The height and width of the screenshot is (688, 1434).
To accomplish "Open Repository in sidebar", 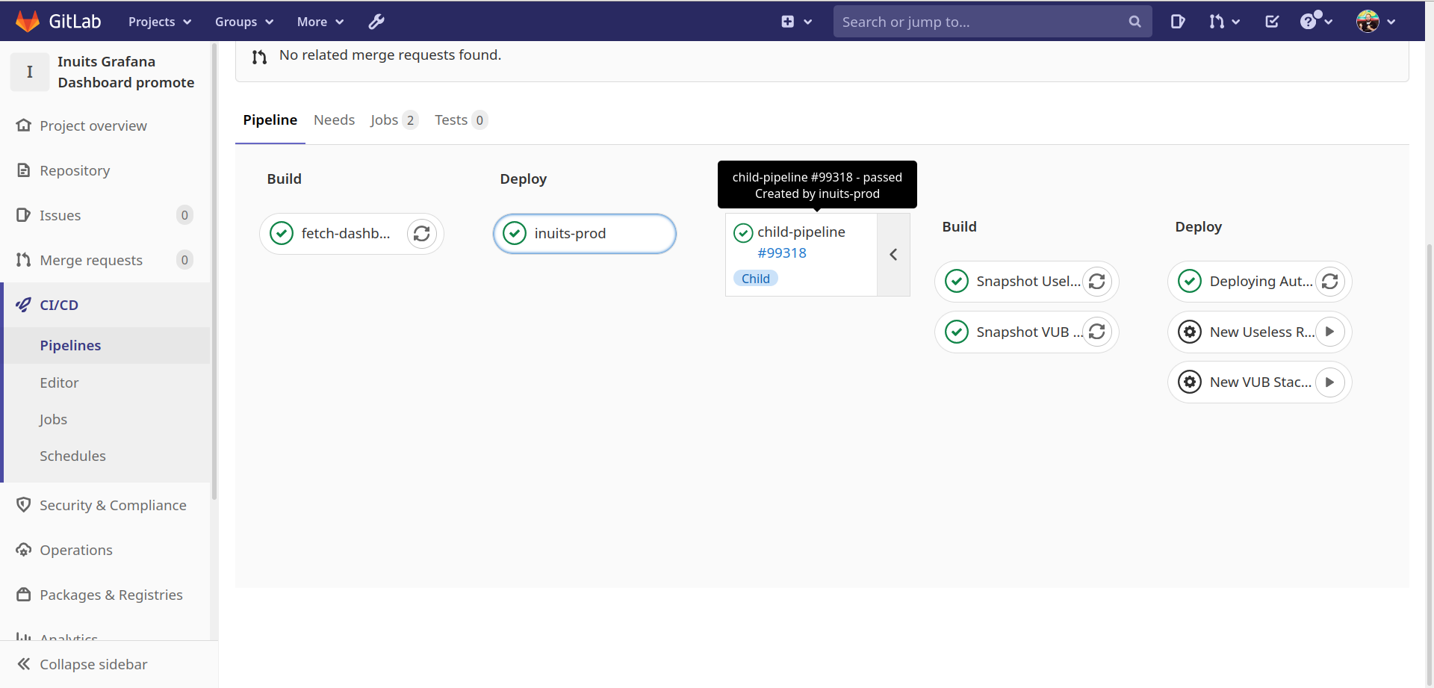I will (x=75, y=170).
